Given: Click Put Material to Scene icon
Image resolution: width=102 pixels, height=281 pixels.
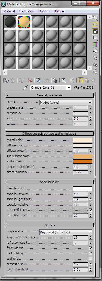Looking at the screenshot, I should [x=13, y=80].
